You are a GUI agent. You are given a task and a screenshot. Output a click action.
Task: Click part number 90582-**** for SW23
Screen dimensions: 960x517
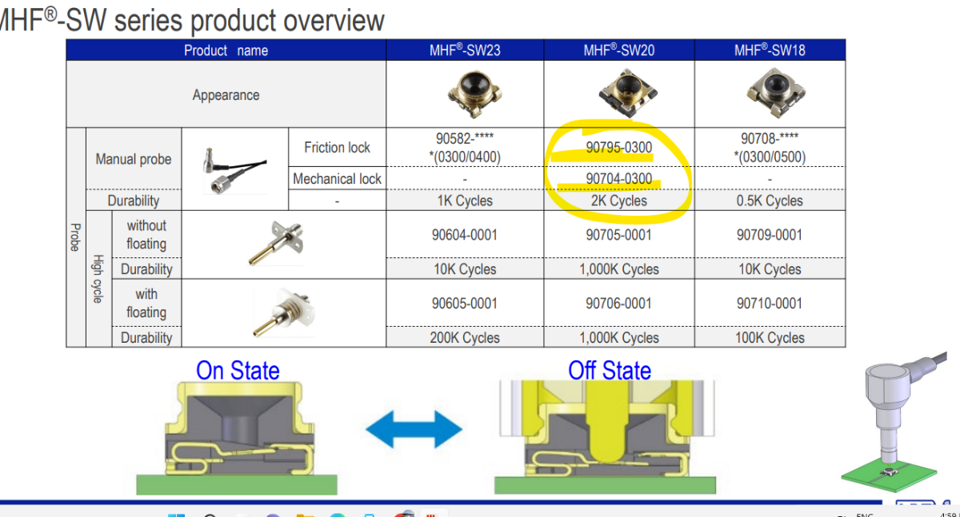click(465, 139)
